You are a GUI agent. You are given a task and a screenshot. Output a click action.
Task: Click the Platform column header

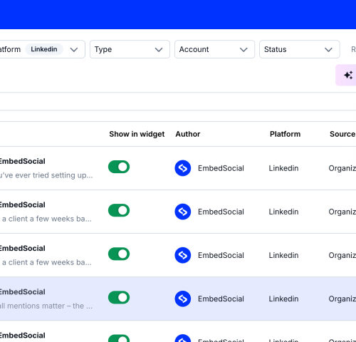click(x=285, y=134)
